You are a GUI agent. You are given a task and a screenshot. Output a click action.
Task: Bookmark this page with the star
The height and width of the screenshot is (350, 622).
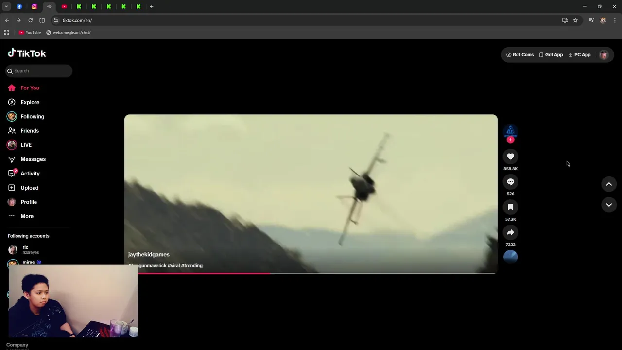point(575,20)
